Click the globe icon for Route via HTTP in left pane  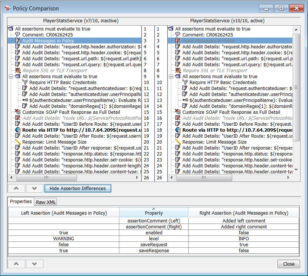tap(17, 130)
